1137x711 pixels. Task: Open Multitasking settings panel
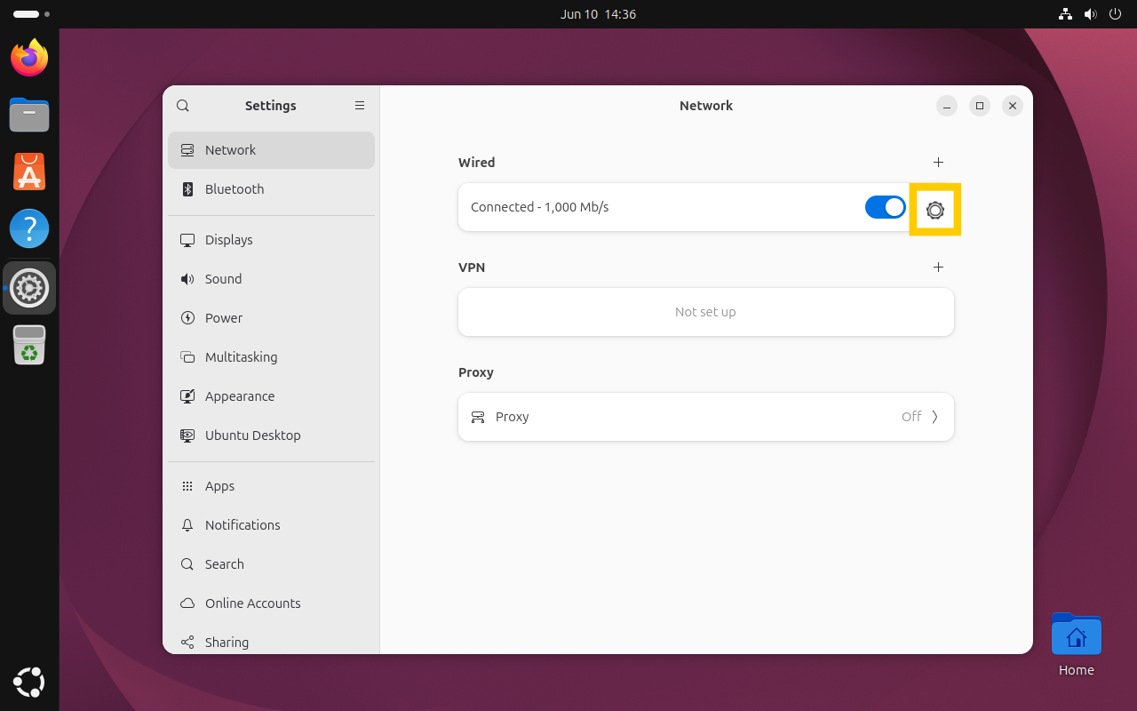tap(271, 357)
